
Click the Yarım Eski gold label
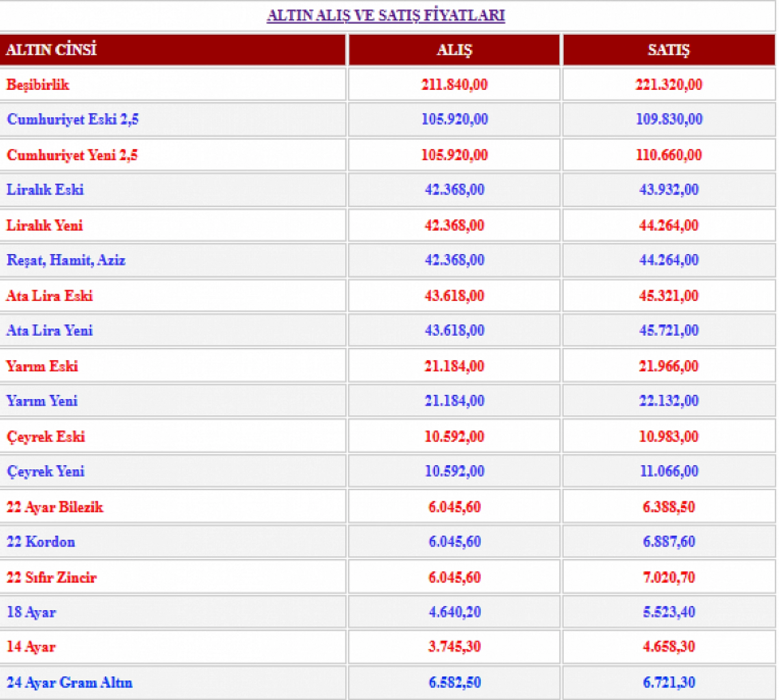[42, 366]
